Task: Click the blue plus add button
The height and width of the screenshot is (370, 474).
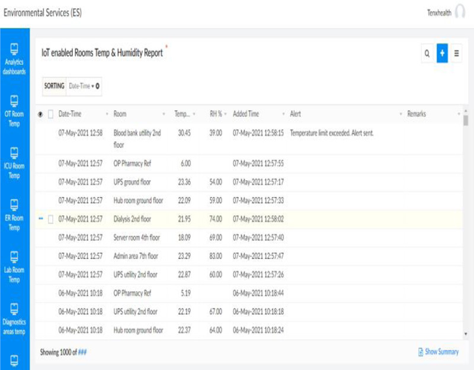Action: click(x=442, y=53)
